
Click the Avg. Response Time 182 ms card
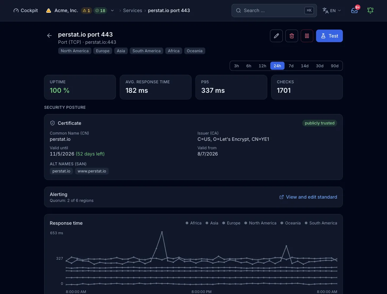pos(156,87)
